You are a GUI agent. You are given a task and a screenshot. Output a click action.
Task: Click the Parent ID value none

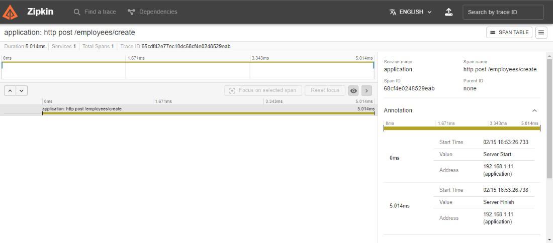tap(470, 88)
